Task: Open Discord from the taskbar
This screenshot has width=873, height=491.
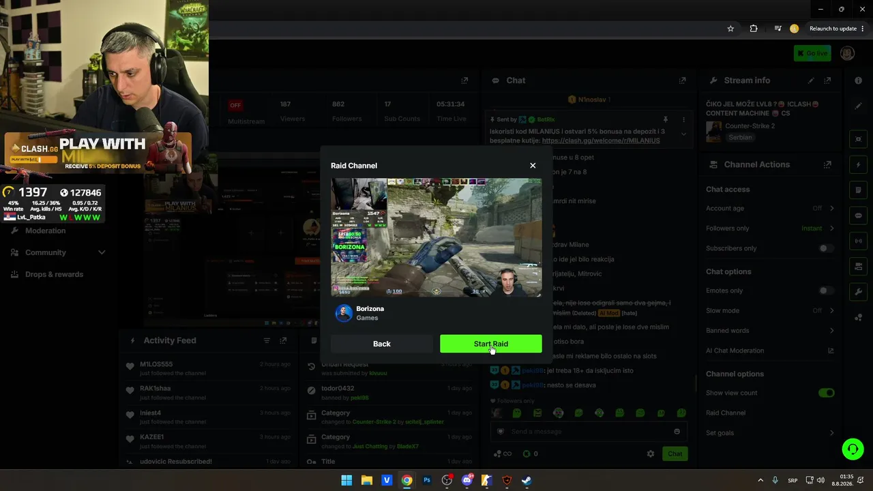Action: tap(467, 480)
